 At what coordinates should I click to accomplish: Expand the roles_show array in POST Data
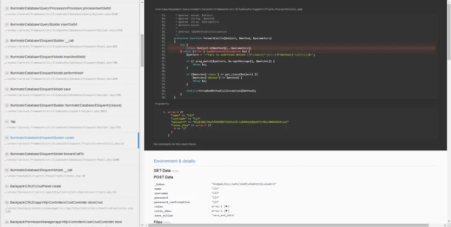[x=227, y=211]
